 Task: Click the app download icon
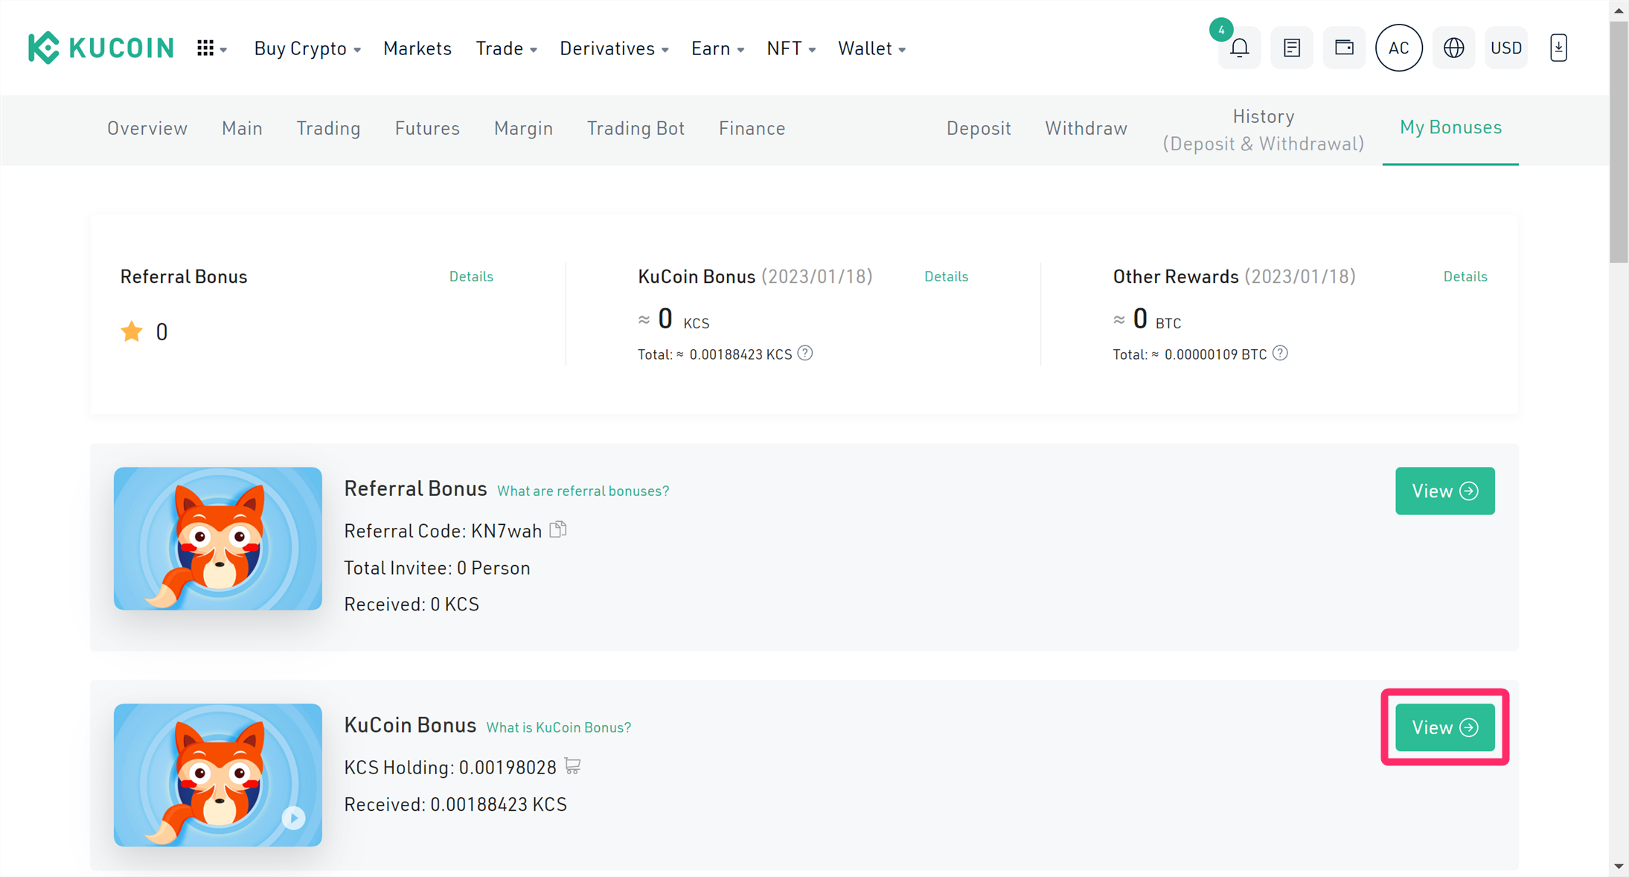1558,48
